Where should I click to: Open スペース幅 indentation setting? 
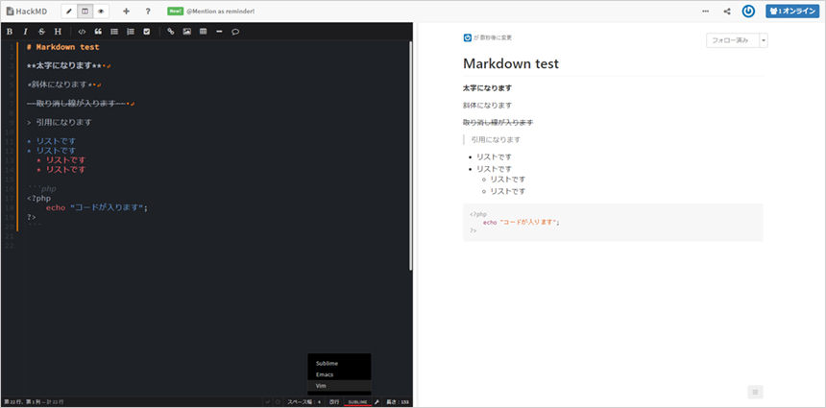pos(304,402)
